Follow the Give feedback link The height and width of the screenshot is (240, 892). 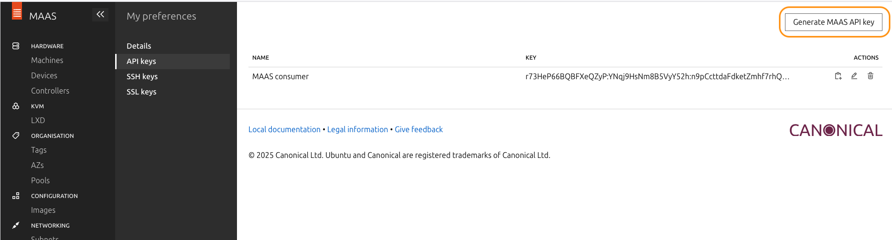[419, 129]
